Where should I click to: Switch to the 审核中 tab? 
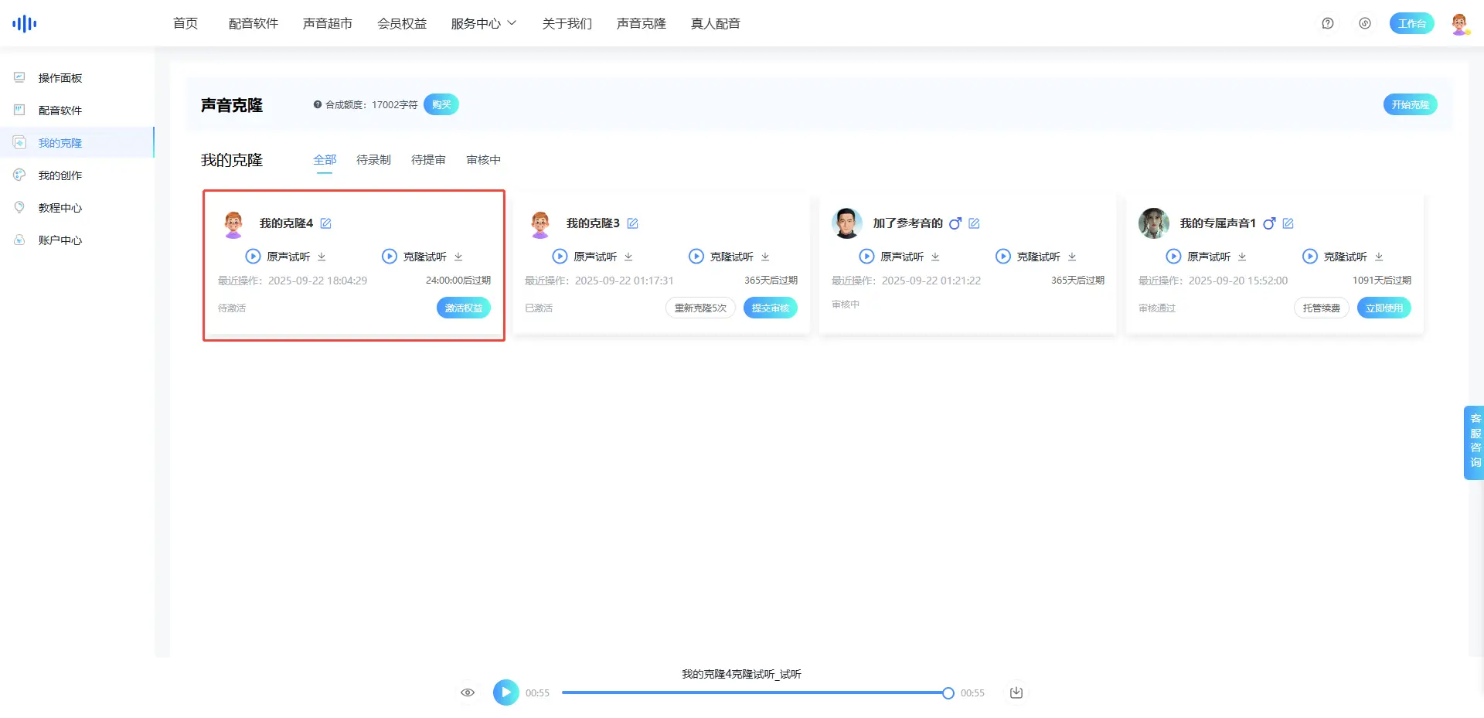(483, 160)
